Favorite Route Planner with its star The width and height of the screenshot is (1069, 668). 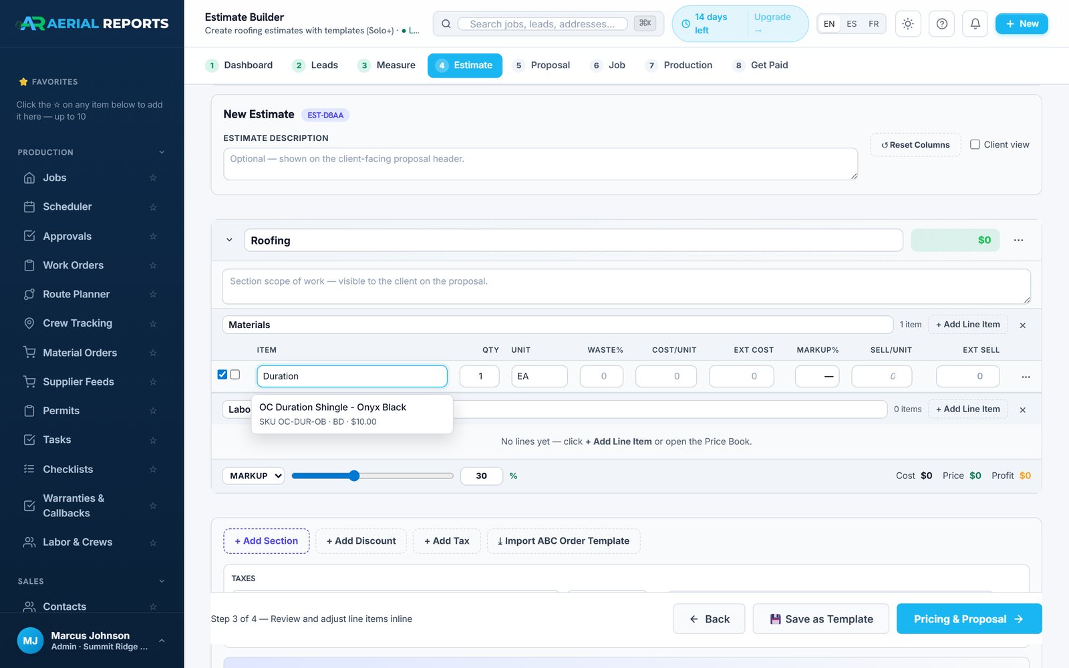(153, 295)
